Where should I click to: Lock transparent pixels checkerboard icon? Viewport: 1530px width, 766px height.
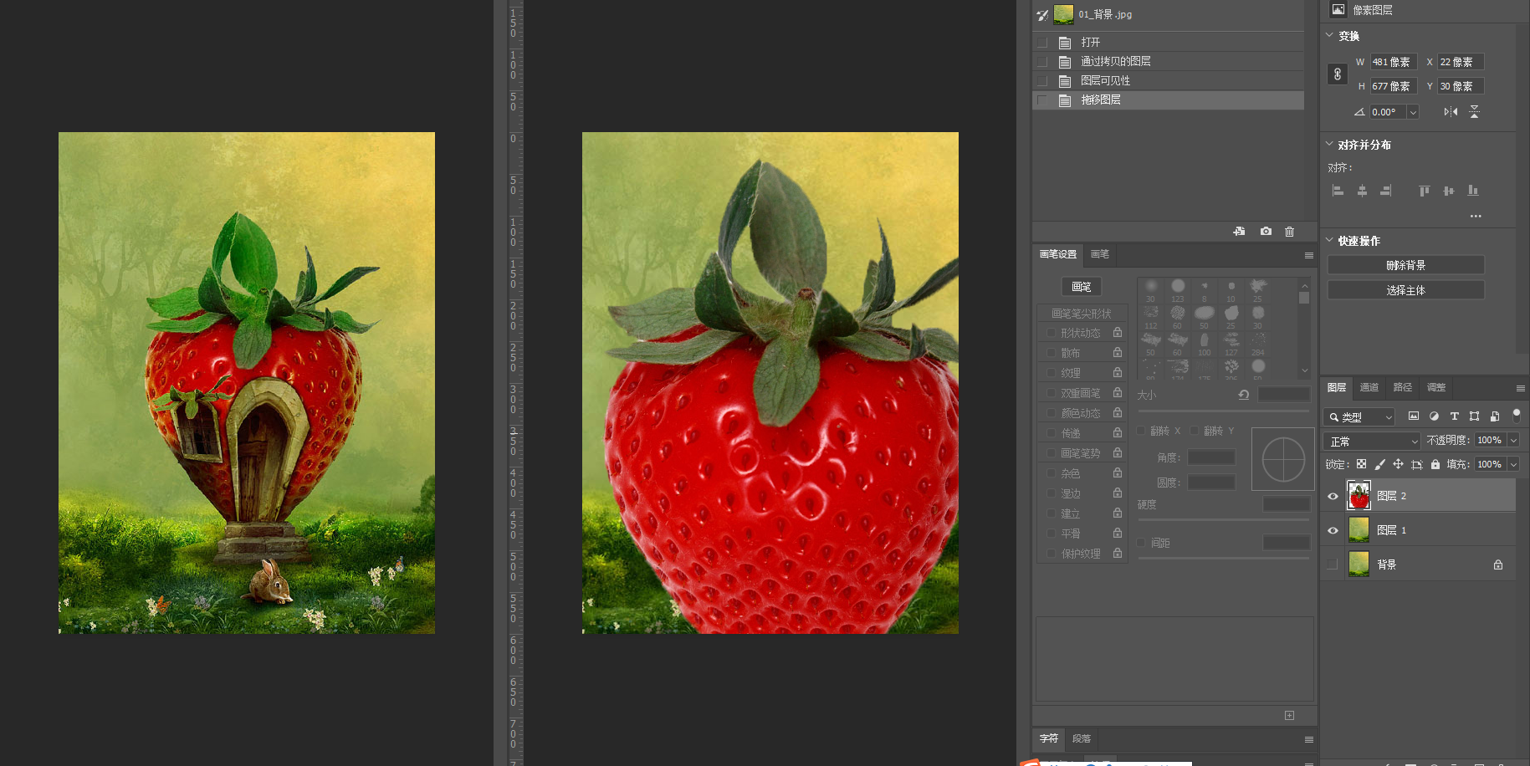click(1361, 464)
